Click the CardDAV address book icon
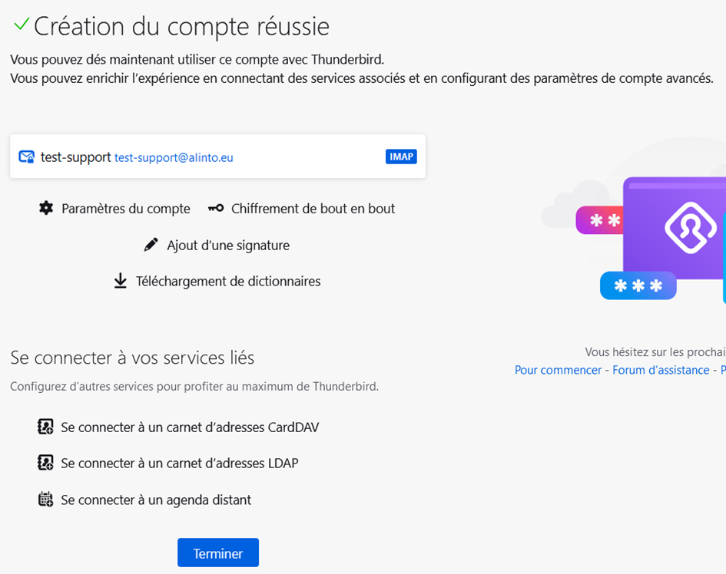Image resolution: width=726 pixels, height=574 pixels. click(x=45, y=427)
